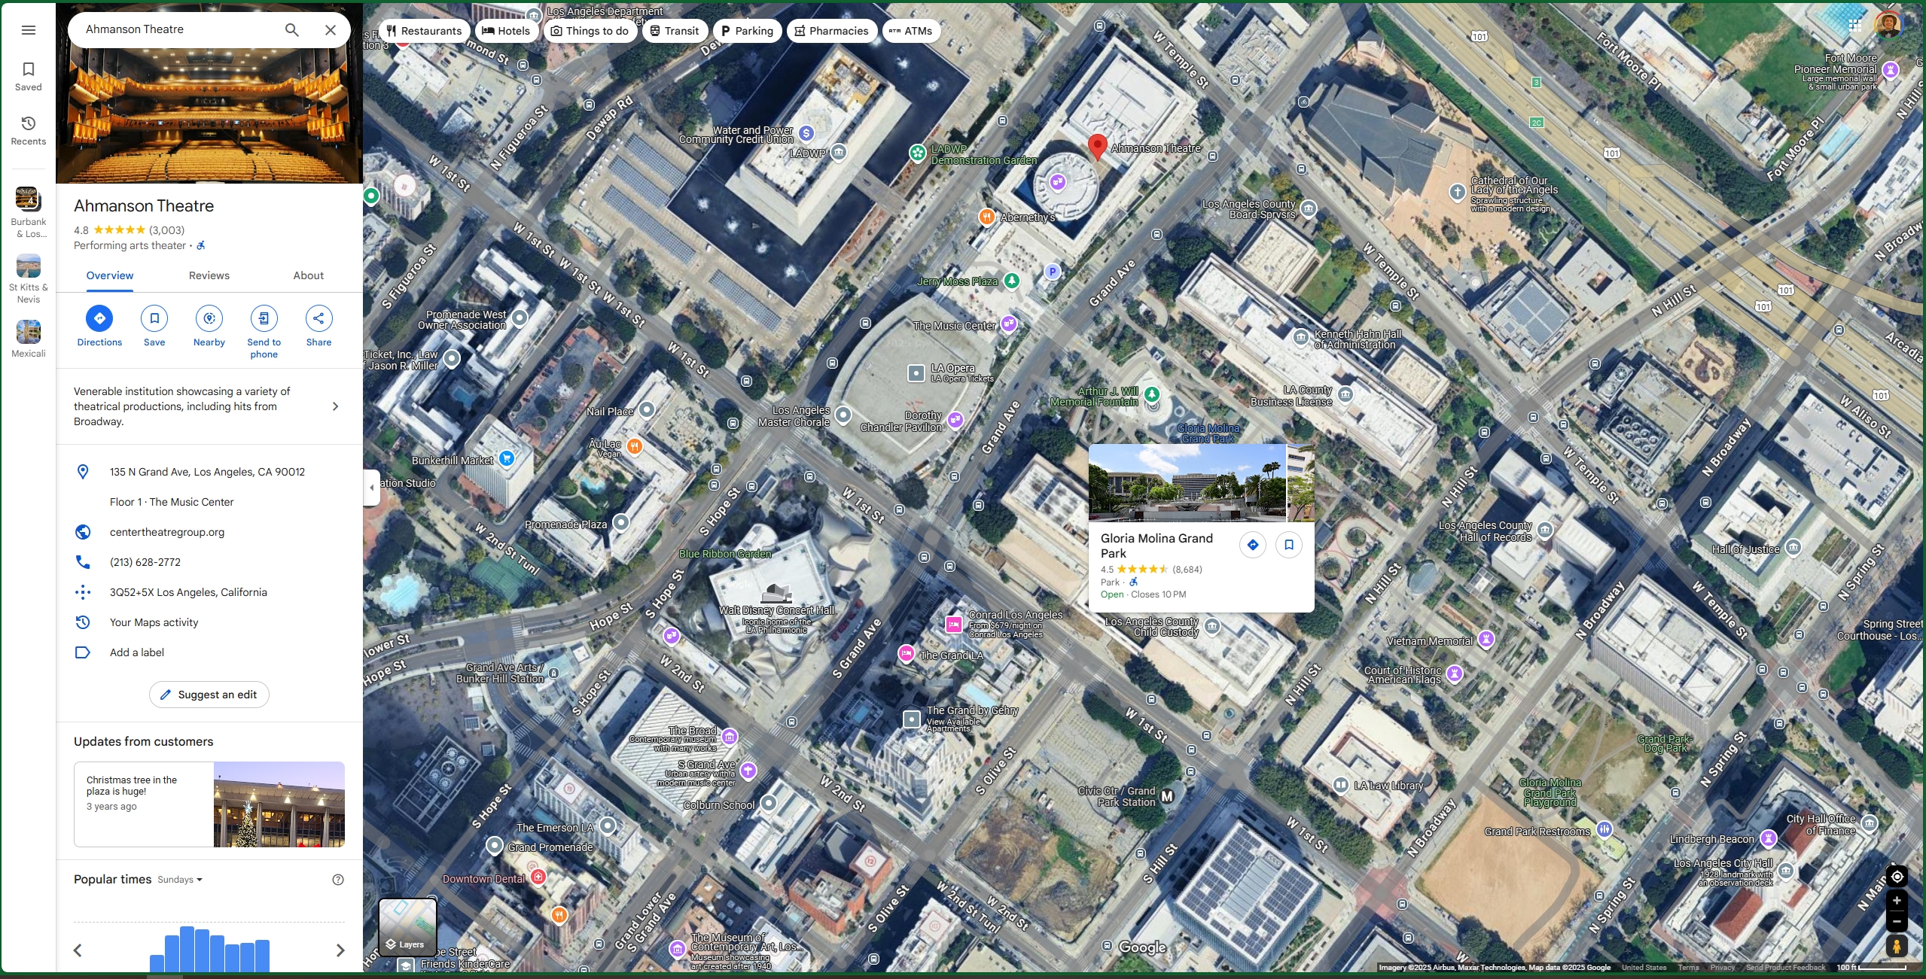This screenshot has height=979, width=1926.
Task: Open the Christmas tree update photo
Action: 279,804
